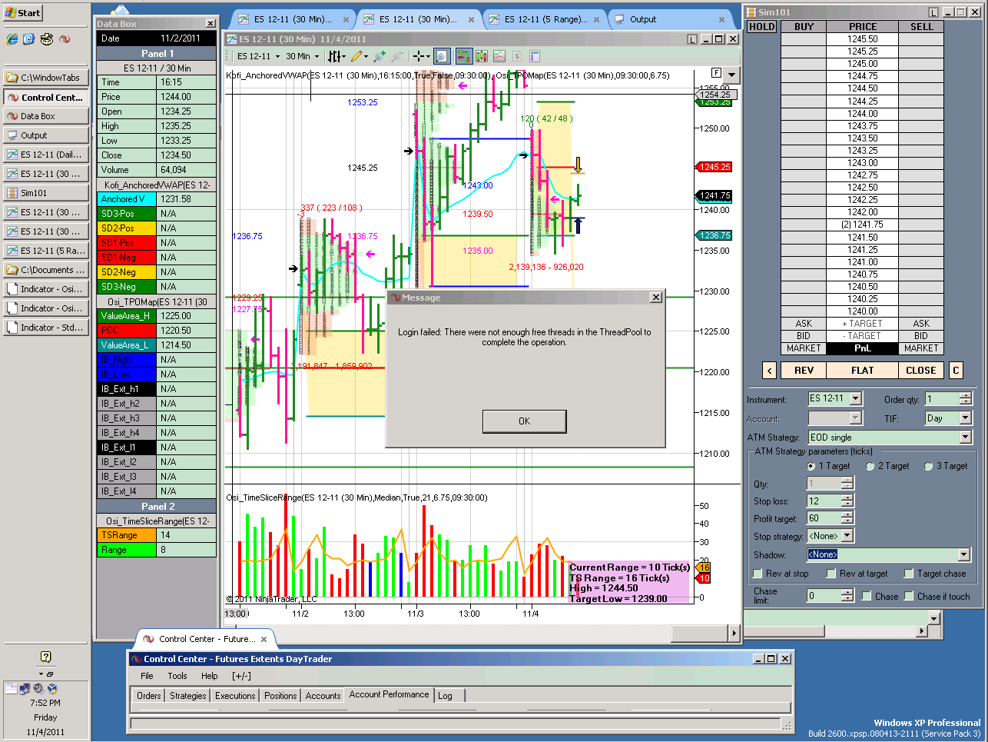The width and height of the screenshot is (988, 742).
Task: Open the Strategies chart-line icon
Action: pyautogui.click(x=499, y=56)
